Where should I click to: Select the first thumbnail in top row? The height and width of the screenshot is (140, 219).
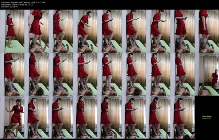pyautogui.click(x=12, y=31)
